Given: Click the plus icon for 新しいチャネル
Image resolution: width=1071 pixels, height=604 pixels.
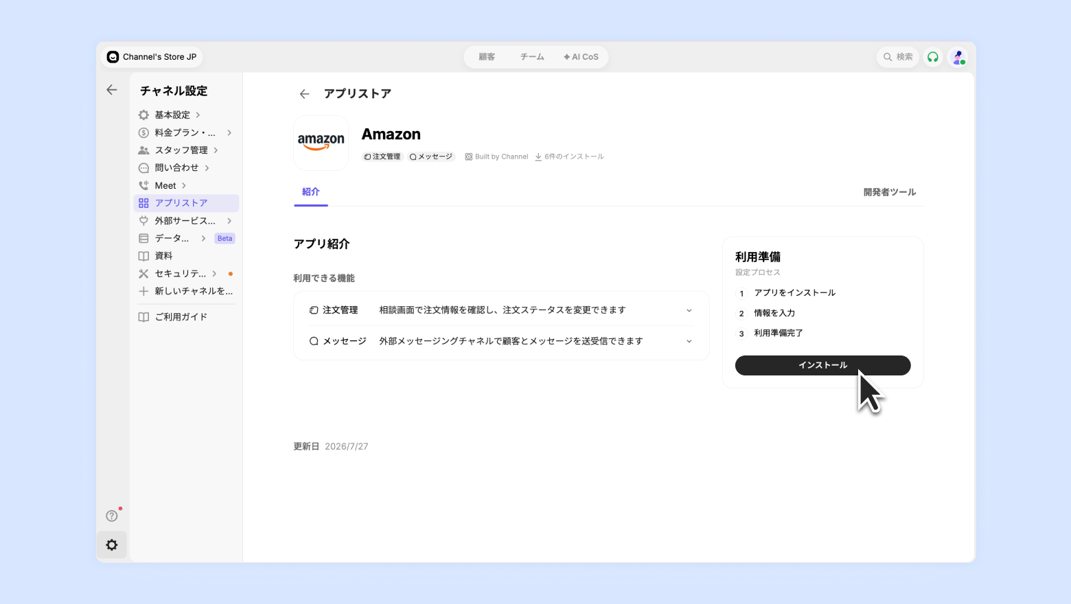Looking at the screenshot, I should [x=143, y=291].
